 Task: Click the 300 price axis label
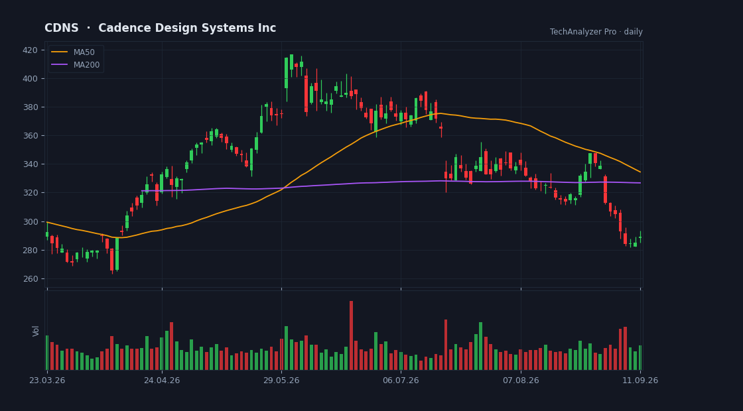31,221
